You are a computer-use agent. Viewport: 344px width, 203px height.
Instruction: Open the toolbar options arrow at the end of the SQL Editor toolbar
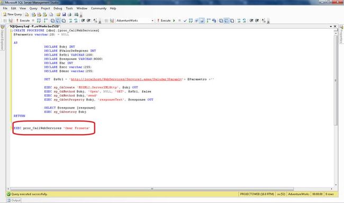(x=268, y=21)
